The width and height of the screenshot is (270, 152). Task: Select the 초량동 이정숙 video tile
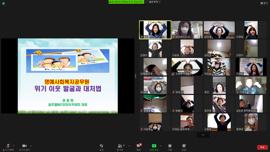pos(187,67)
